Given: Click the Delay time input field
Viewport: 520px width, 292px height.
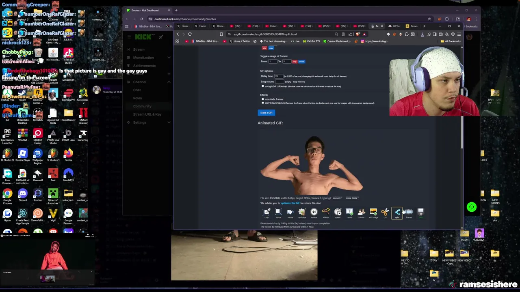Looking at the screenshot, I should click(279, 76).
